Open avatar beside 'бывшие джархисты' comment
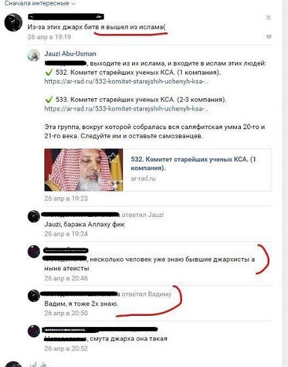Viewport: 288px width, 367px height. [x=34, y=252]
